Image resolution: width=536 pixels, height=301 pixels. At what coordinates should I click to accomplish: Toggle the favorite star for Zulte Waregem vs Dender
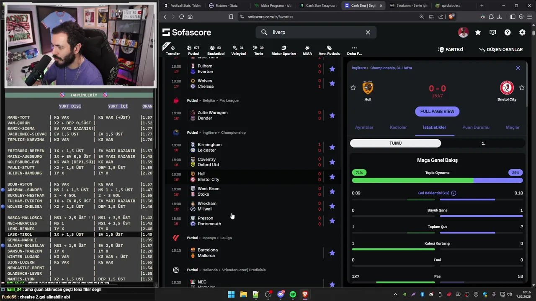point(332,115)
